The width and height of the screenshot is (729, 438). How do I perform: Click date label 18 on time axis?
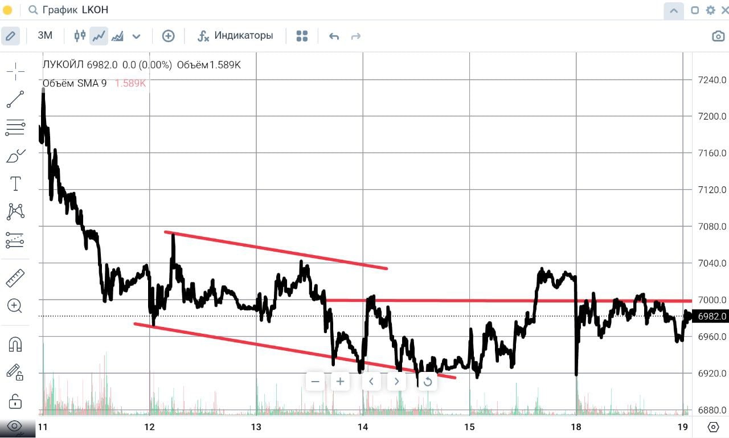[576, 427]
